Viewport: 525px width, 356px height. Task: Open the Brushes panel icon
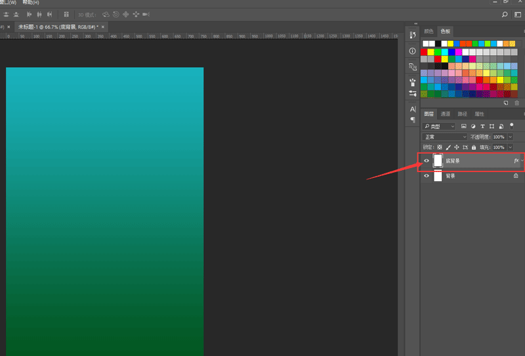(x=413, y=82)
